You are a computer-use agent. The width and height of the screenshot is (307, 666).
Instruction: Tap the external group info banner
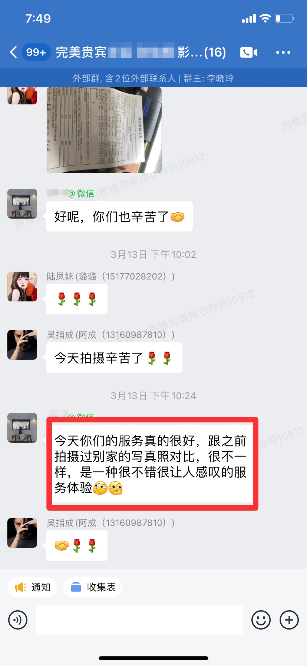click(x=153, y=78)
